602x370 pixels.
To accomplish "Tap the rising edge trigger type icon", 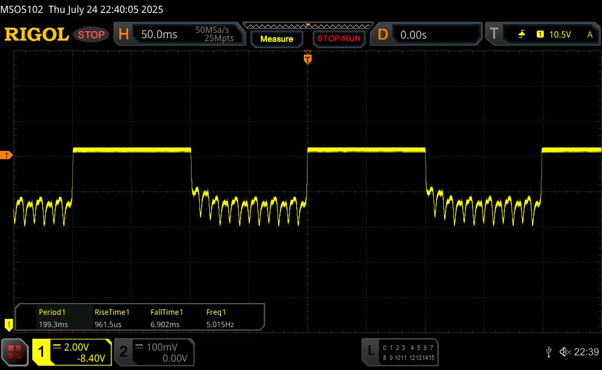I will (521, 35).
